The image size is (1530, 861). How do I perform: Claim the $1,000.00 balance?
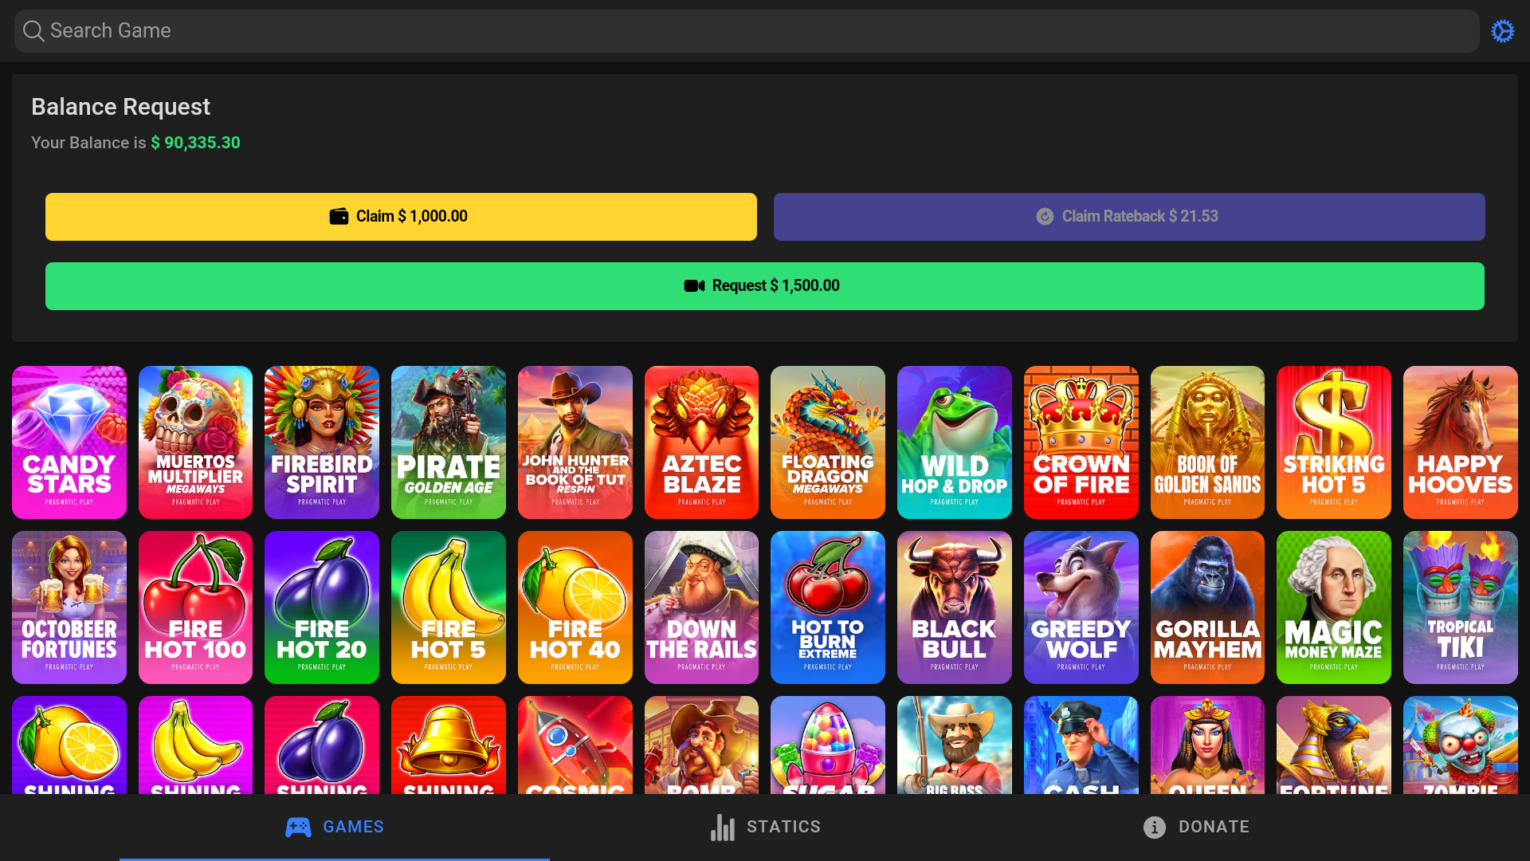[x=401, y=216]
